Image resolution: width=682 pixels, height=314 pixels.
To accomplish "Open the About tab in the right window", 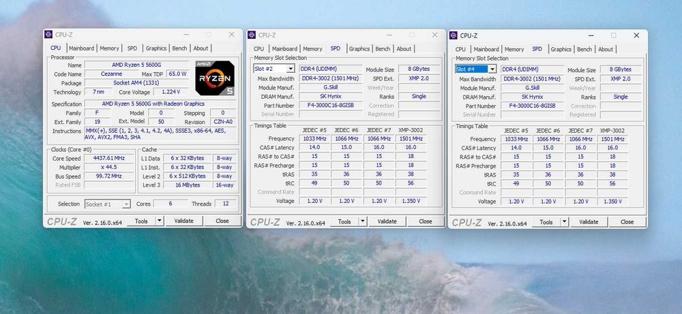I will click(x=606, y=49).
